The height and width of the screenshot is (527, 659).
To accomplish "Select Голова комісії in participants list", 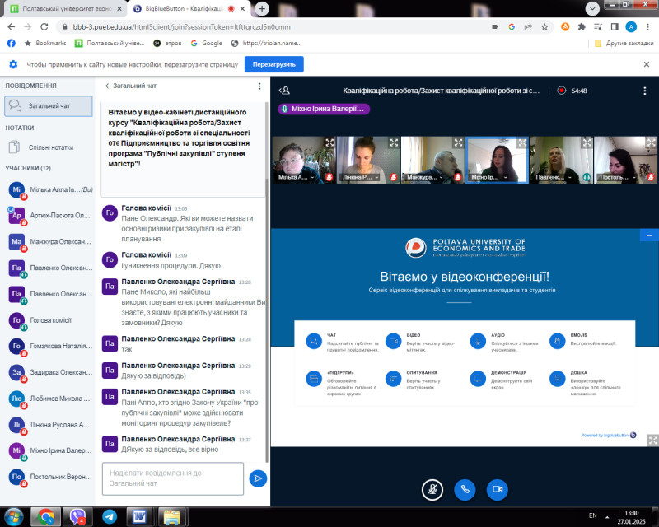I will click(50, 320).
